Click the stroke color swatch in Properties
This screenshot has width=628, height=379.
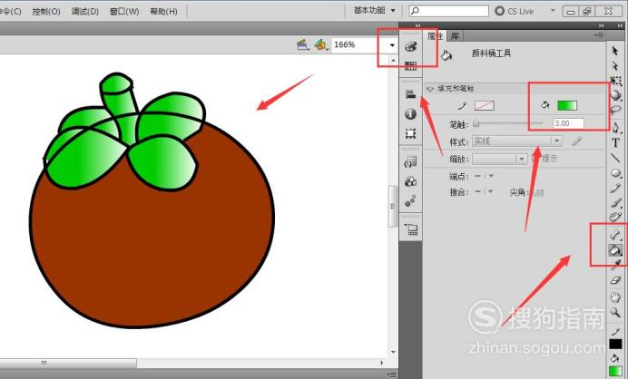(485, 106)
